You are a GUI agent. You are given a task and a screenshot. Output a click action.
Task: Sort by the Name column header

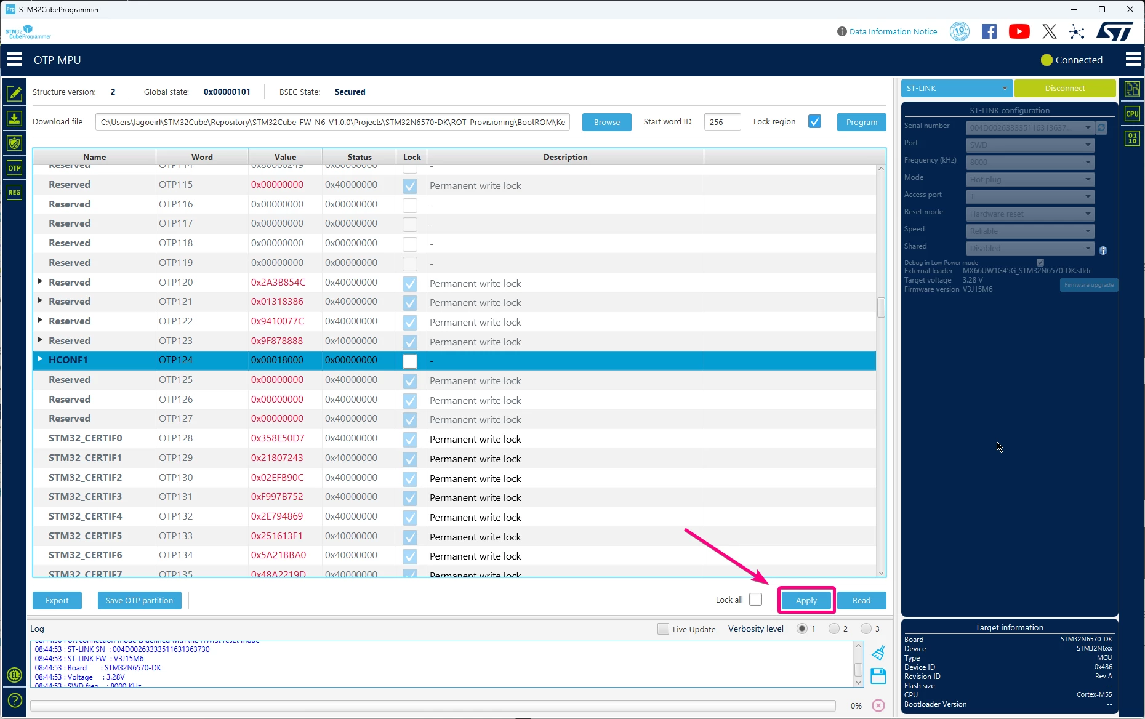click(95, 157)
